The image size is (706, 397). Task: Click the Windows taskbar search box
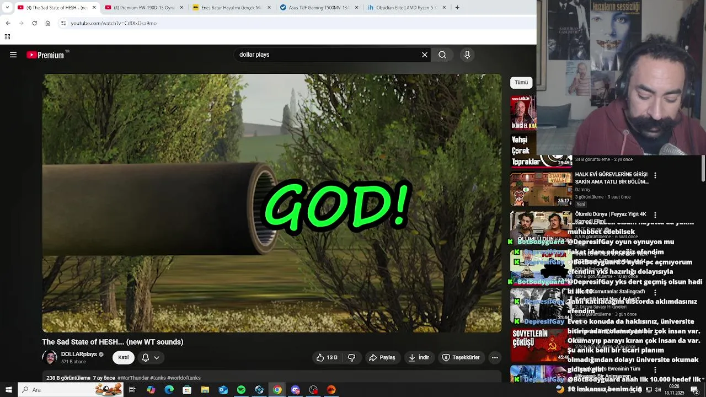71,390
